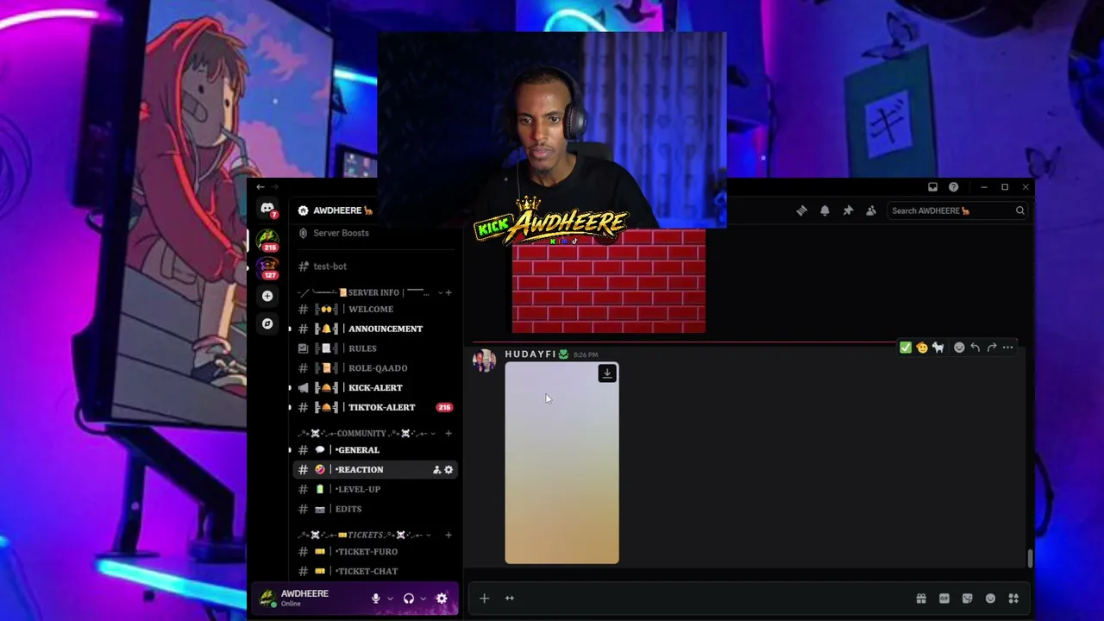Open AWDHEERE user status panel
This screenshot has height=621, width=1104.
pyautogui.click(x=304, y=598)
